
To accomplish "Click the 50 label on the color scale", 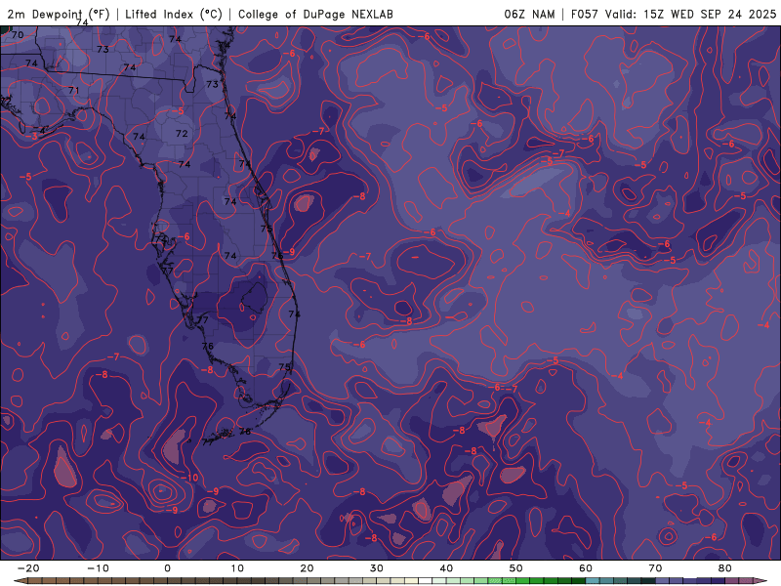I will click(516, 568).
